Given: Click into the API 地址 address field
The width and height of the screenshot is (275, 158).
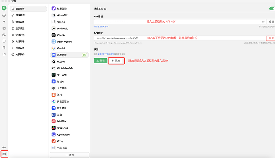Looking at the screenshot, I should click(x=180, y=38).
